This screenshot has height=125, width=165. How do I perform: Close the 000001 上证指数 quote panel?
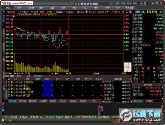pyautogui.click(x=162, y=12)
